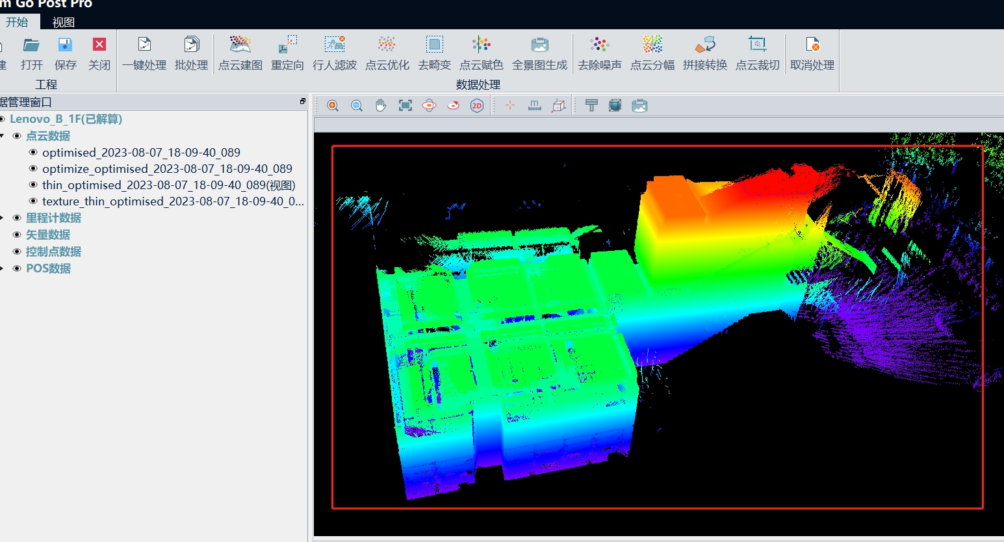Toggle visibility of 矢量数据 layer
This screenshot has height=542, width=1004.
(17, 235)
